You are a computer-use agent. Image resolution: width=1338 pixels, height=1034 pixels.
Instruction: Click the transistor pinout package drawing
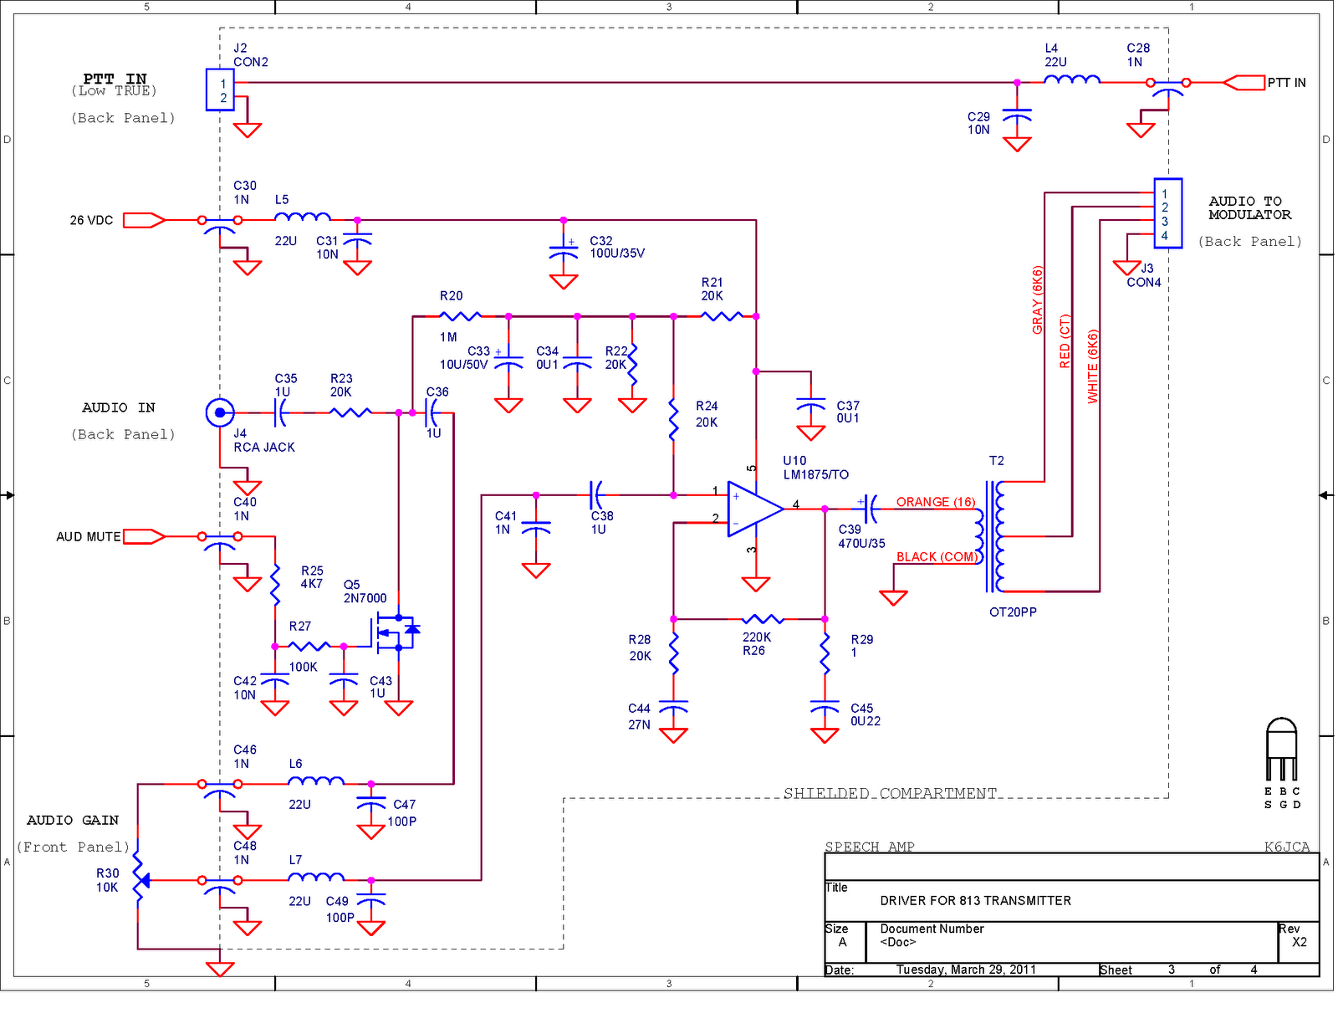[x=1281, y=749]
